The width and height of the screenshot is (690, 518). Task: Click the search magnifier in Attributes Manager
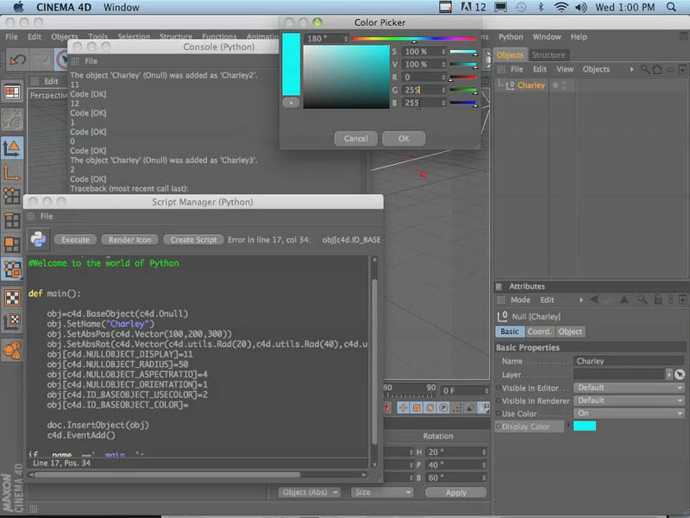642,300
